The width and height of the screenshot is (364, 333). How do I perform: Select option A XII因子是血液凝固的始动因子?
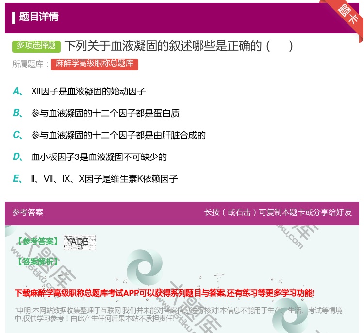coord(88,91)
